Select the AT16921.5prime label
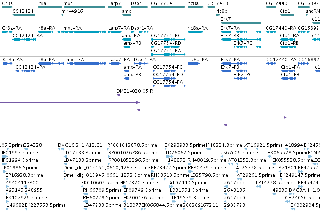Image resolution: width=320 pixels, height=211 pixels. click(x=264, y=145)
